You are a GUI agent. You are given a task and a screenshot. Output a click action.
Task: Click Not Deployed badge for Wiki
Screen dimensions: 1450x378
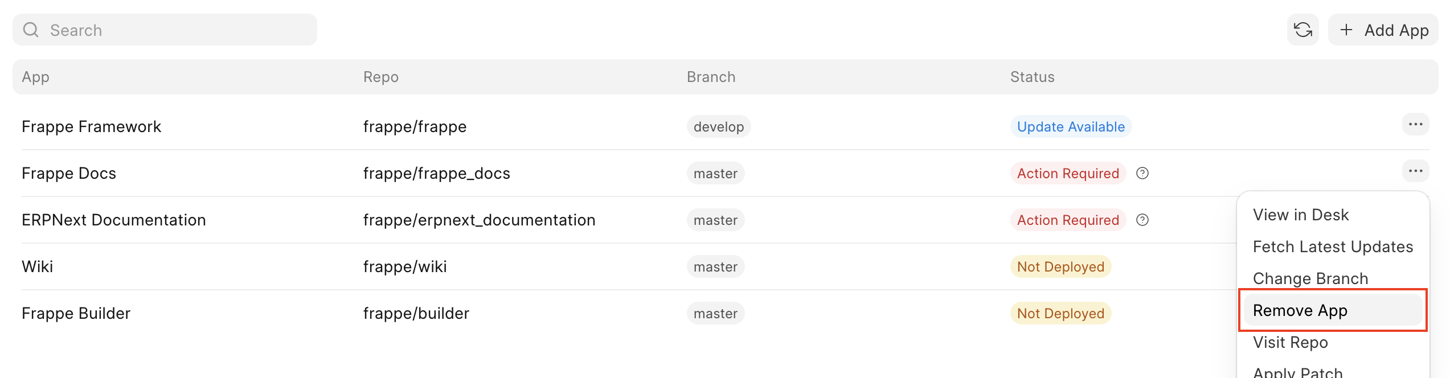[x=1060, y=266]
